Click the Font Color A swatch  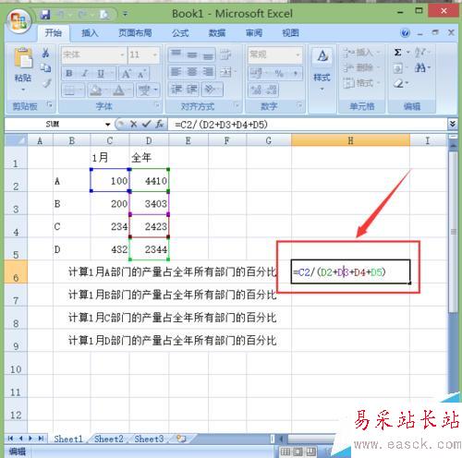(118, 90)
